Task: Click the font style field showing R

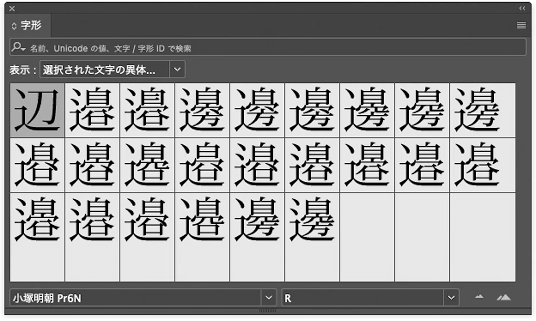Action: [x=363, y=298]
